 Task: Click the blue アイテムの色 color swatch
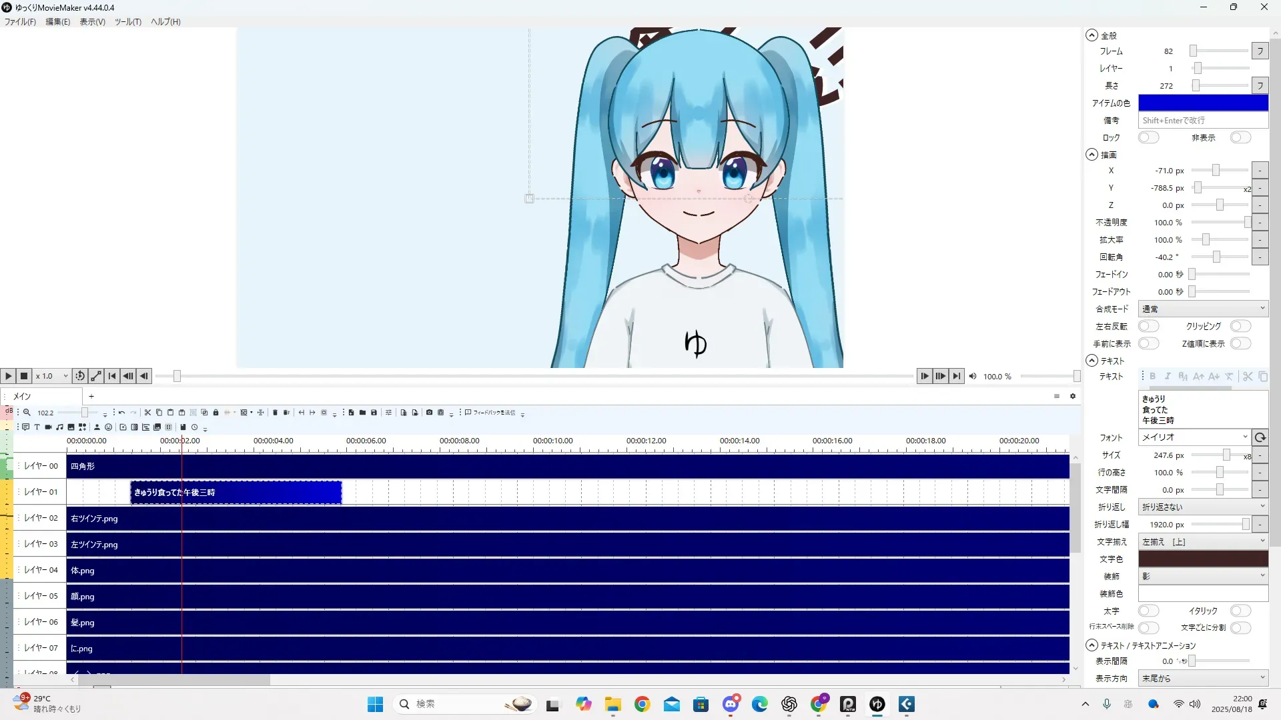point(1202,103)
